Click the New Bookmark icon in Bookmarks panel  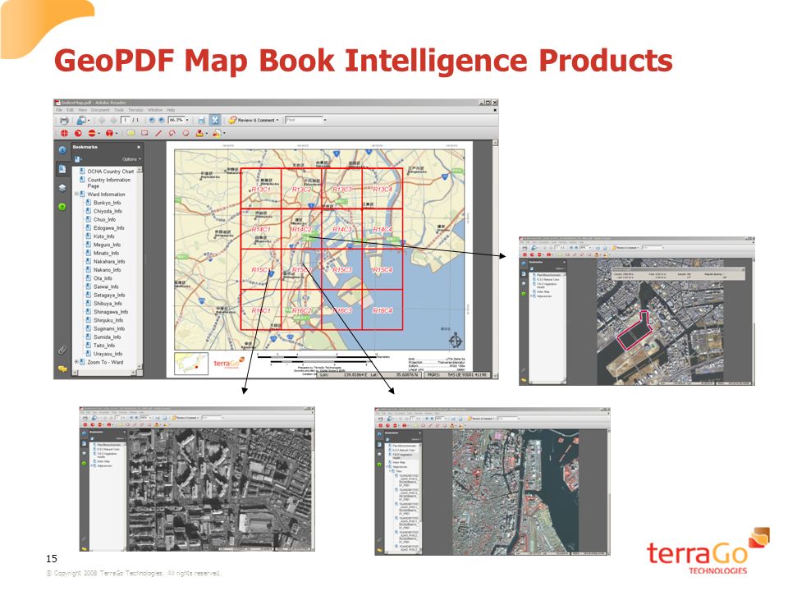pyautogui.click(x=78, y=158)
